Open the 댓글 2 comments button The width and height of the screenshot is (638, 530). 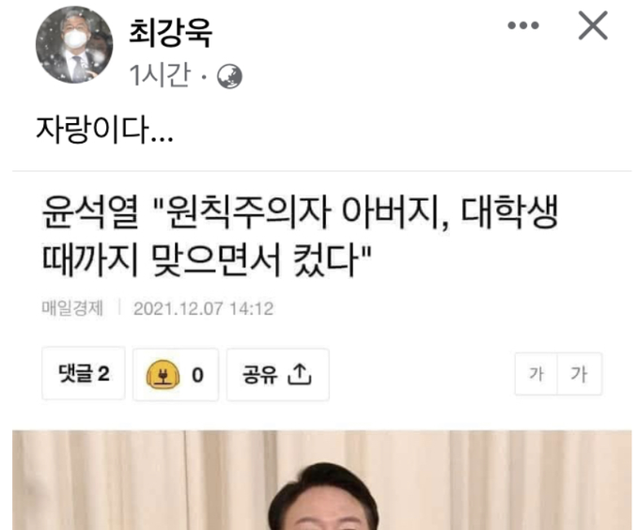[x=84, y=373]
